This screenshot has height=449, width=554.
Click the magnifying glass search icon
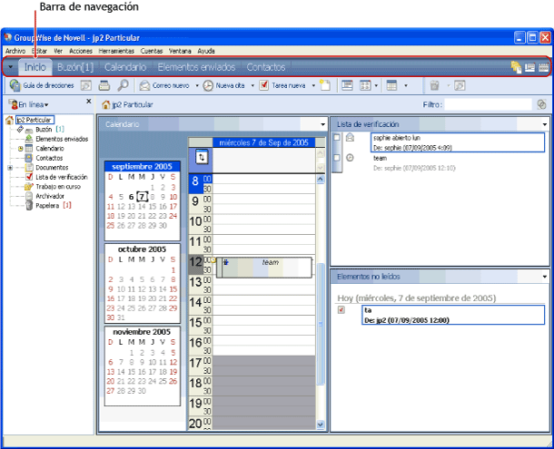[123, 85]
